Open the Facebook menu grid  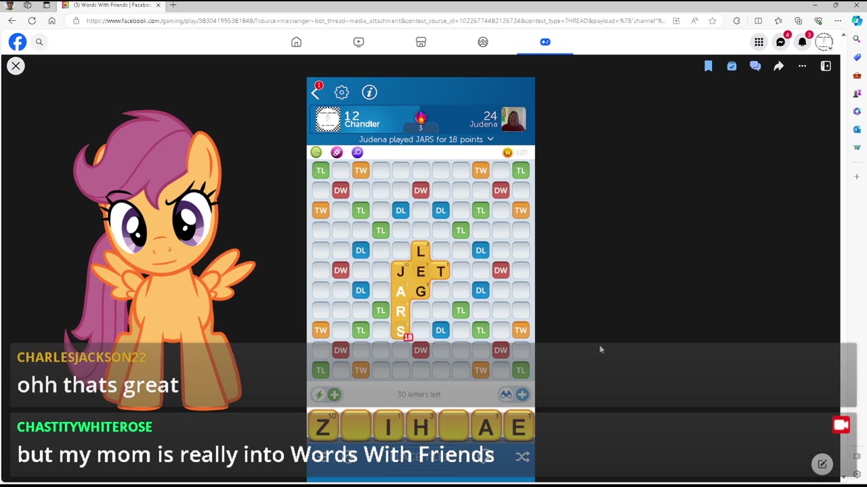pyautogui.click(x=759, y=42)
